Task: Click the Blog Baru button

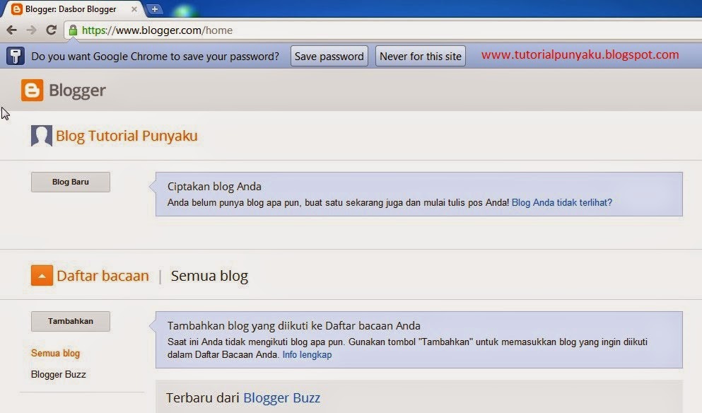Action: 70,181
